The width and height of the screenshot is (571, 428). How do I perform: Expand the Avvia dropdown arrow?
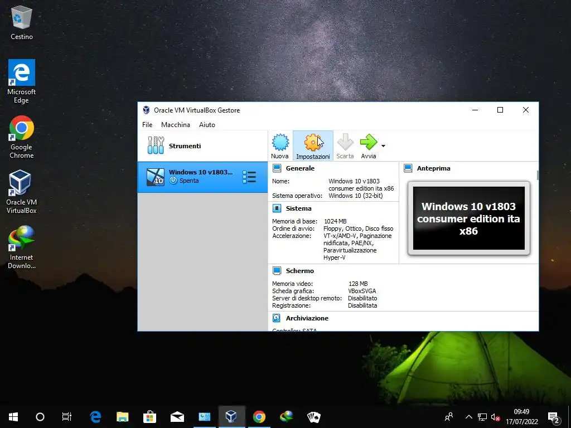pos(383,146)
